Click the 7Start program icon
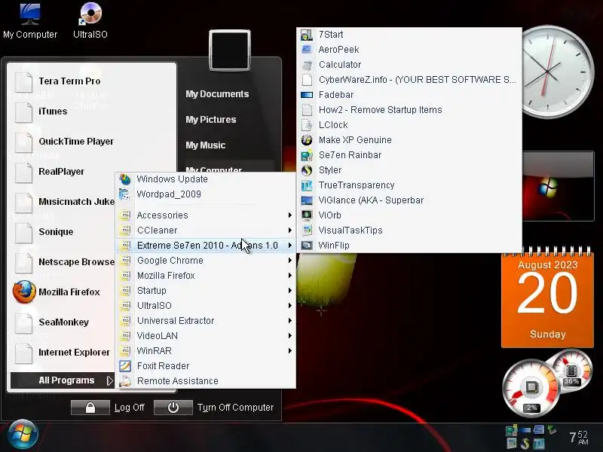Screen dimensions: 603x452 click(x=307, y=35)
